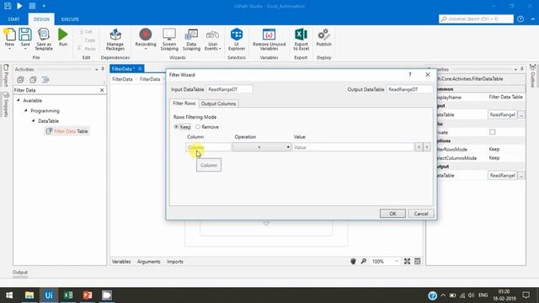Open the Arguments panel
Screen dimensions: 539x303
(x=148, y=262)
